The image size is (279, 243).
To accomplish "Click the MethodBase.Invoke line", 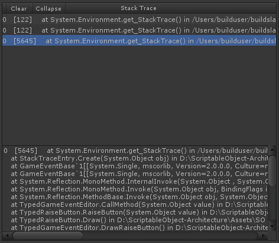I will click(x=139, y=197).
